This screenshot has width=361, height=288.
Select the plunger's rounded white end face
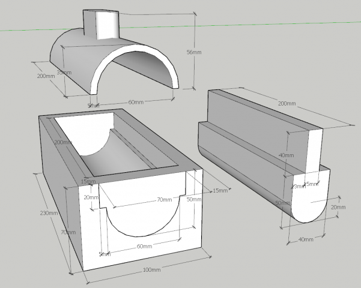(x=309, y=200)
